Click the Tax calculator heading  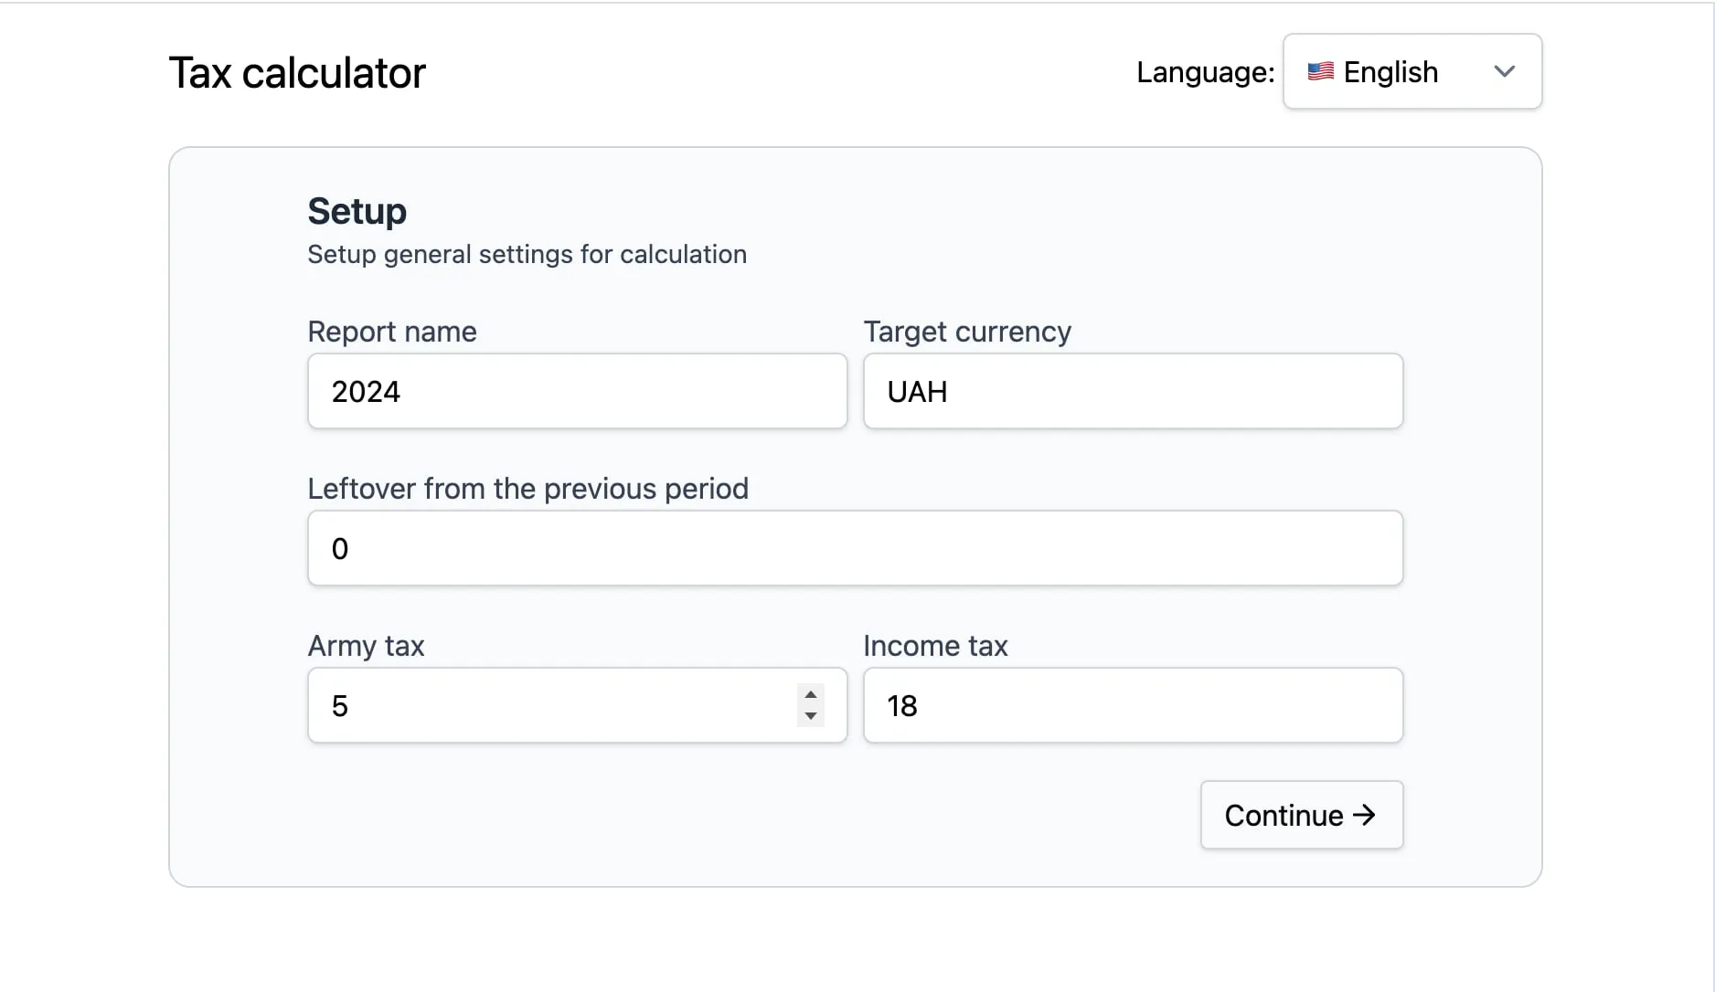pyautogui.click(x=297, y=72)
